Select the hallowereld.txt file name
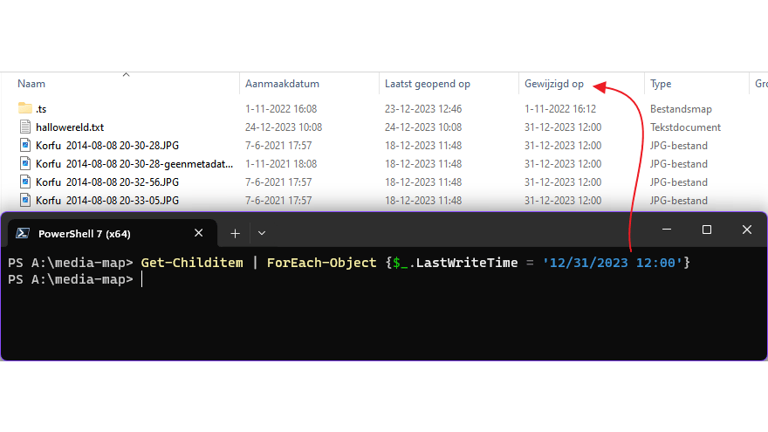 coord(70,127)
